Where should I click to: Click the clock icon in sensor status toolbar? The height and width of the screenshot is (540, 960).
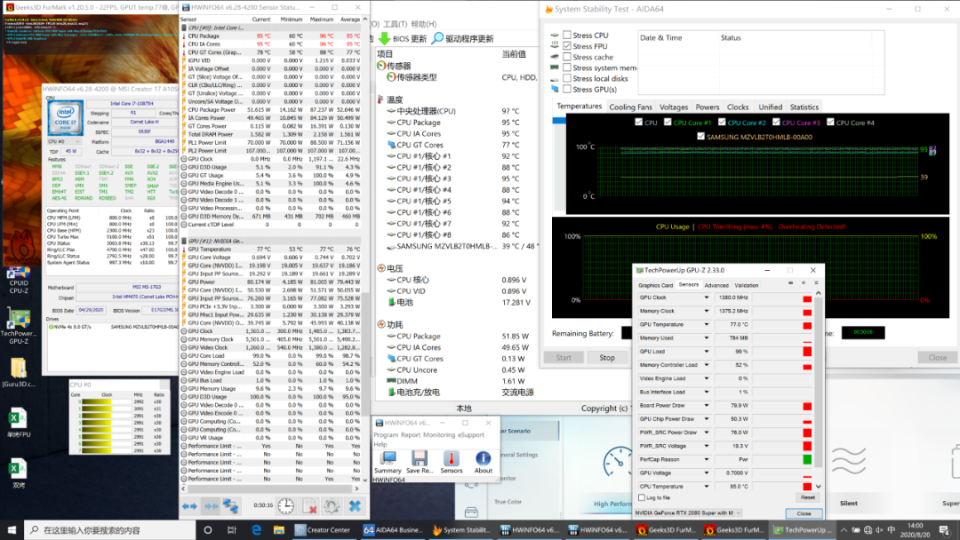[286, 505]
